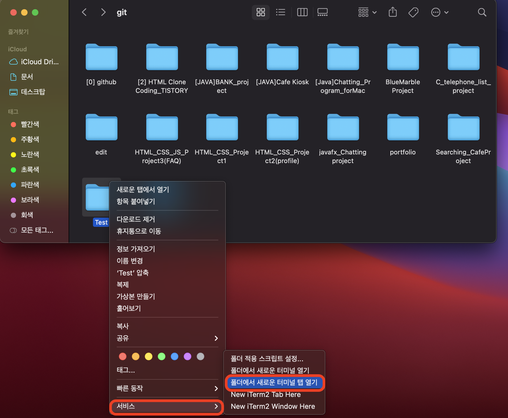Choose 'Test' 압축 in context menu
The width and height of the screenshot is (508, 418).
pos(167,273)
